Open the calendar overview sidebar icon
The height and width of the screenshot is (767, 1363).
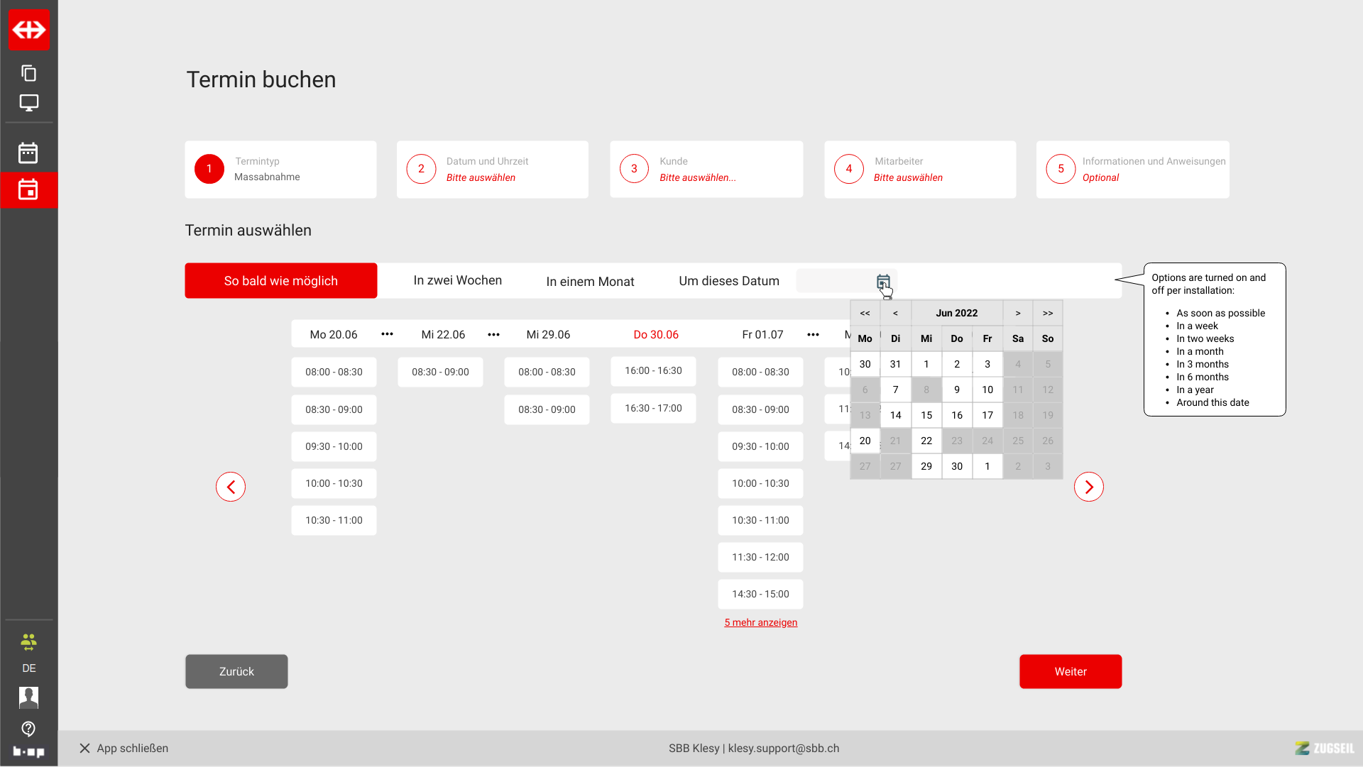pyautogui.click(x=28, y=153)
